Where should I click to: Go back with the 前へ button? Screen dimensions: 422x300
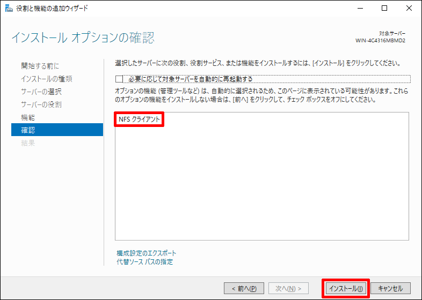(244, 288)
